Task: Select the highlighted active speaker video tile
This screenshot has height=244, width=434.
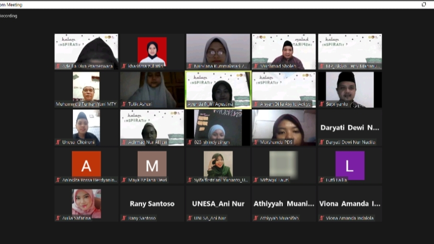Action: 218,90
